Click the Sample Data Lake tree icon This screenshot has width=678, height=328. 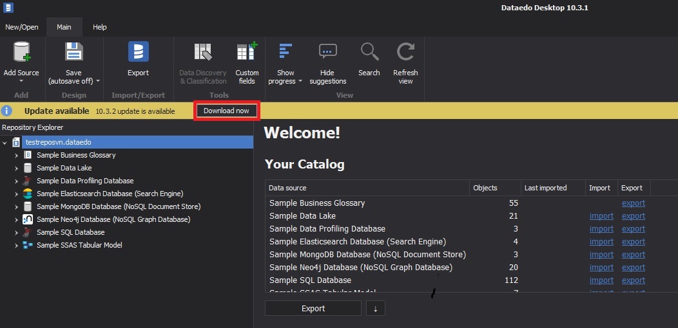28,168
